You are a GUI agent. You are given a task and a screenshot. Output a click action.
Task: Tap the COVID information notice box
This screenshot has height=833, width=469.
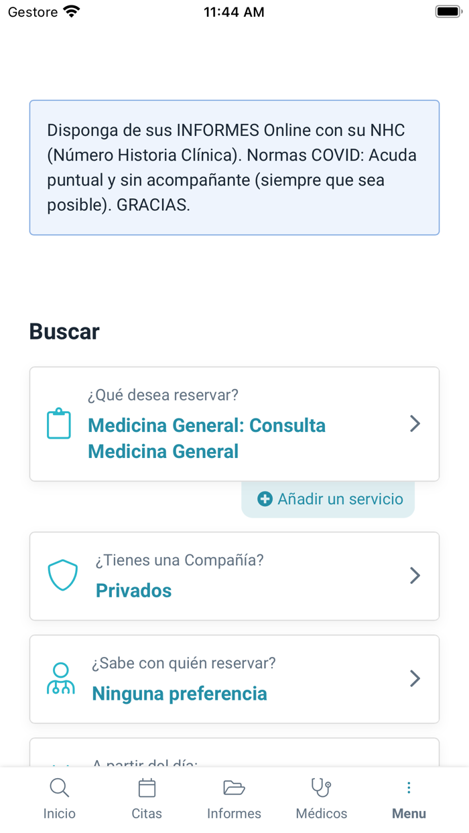pos(234,167)
